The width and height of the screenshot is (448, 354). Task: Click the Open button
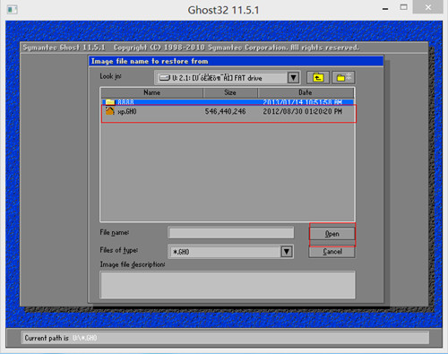tap(332, 234)
